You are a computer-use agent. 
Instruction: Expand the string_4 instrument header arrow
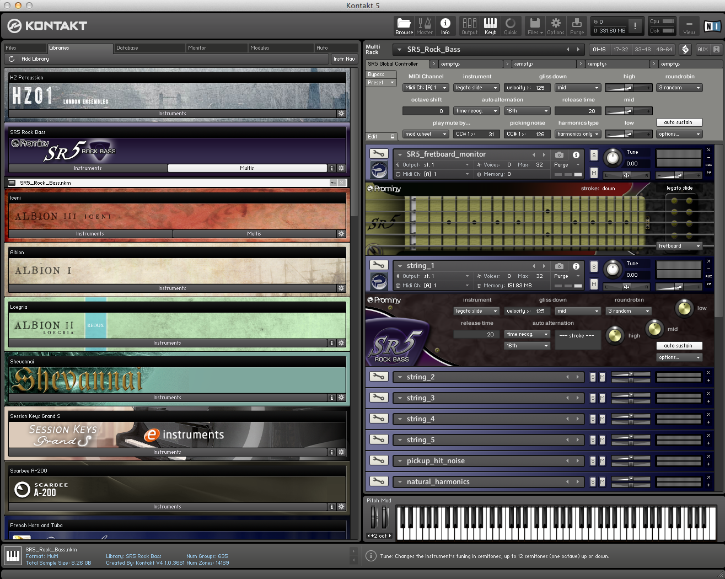[400, 419]
